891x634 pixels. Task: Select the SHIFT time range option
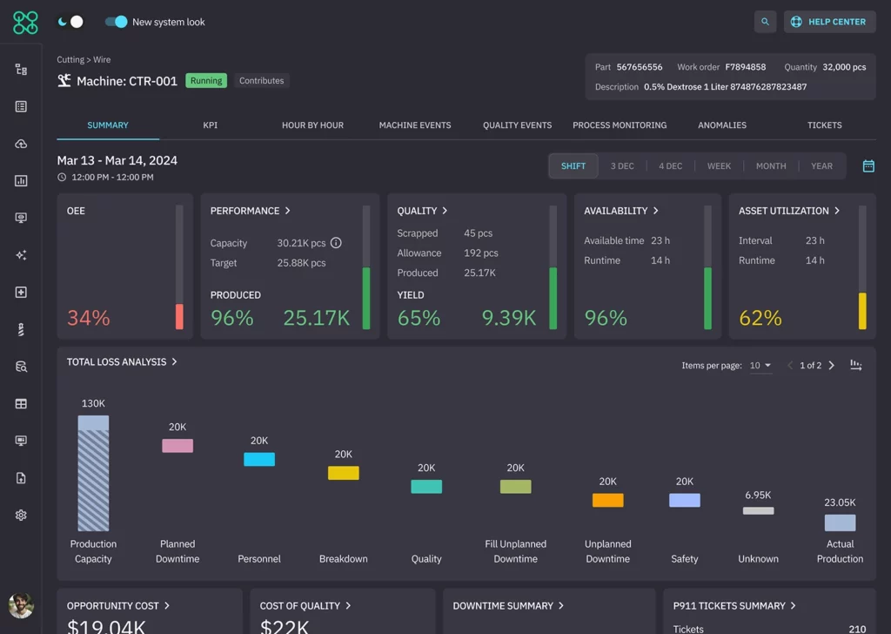point(573,166)
